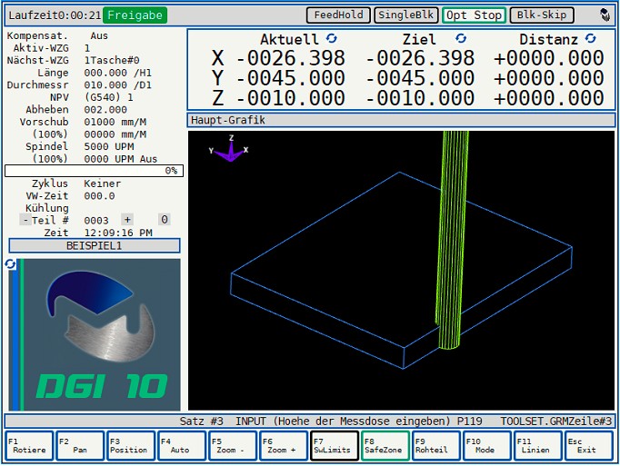Click Esc Exit button
The width and height of the screenshot is (620, 466).
pyautogui.click(x=589, y=446)
